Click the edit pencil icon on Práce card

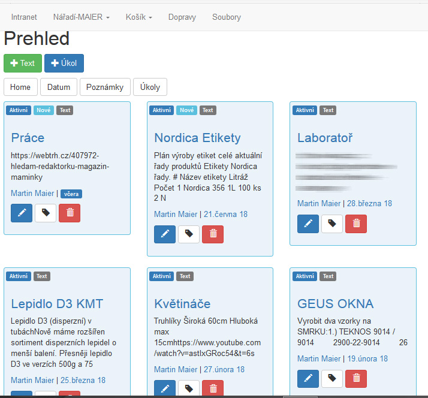(22, 213)
